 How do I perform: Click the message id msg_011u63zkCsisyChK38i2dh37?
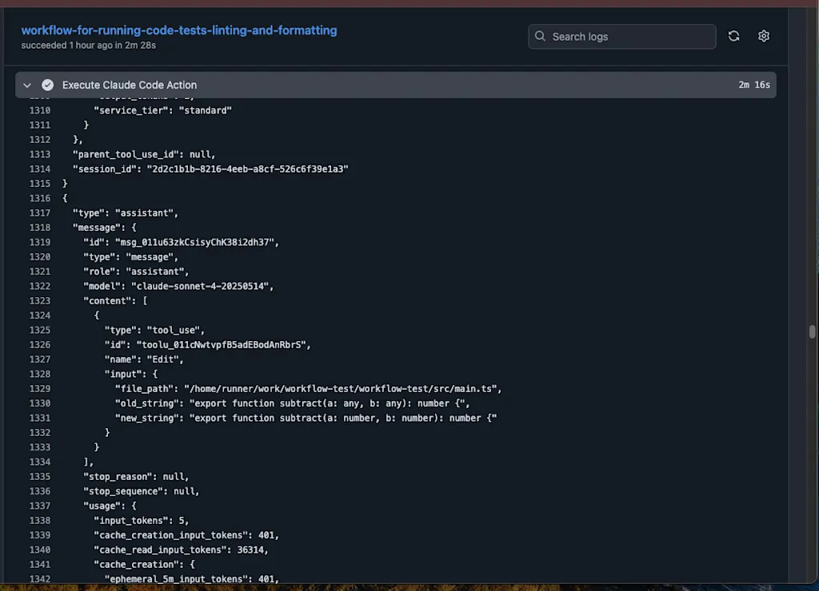click(x=197, y=242)
